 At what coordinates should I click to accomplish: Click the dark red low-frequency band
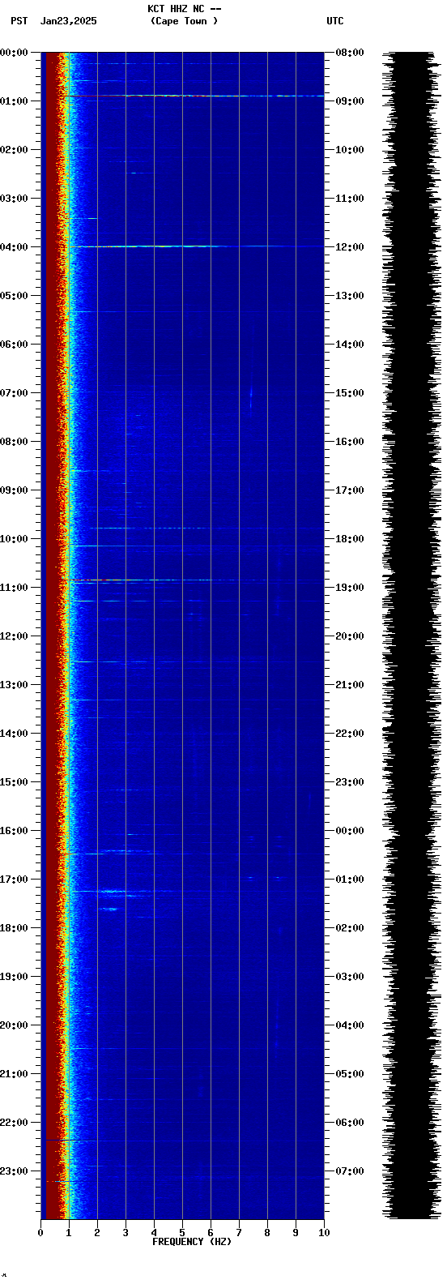[x=50, y=636]
